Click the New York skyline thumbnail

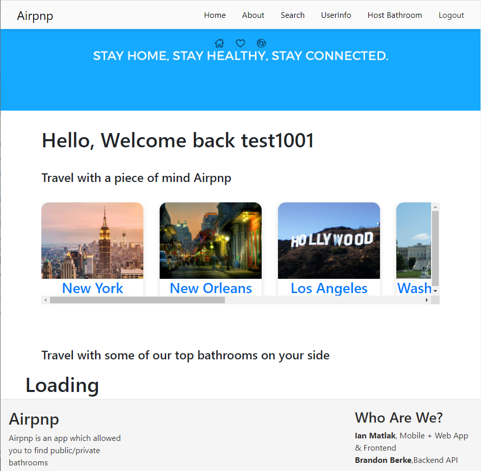92,241
